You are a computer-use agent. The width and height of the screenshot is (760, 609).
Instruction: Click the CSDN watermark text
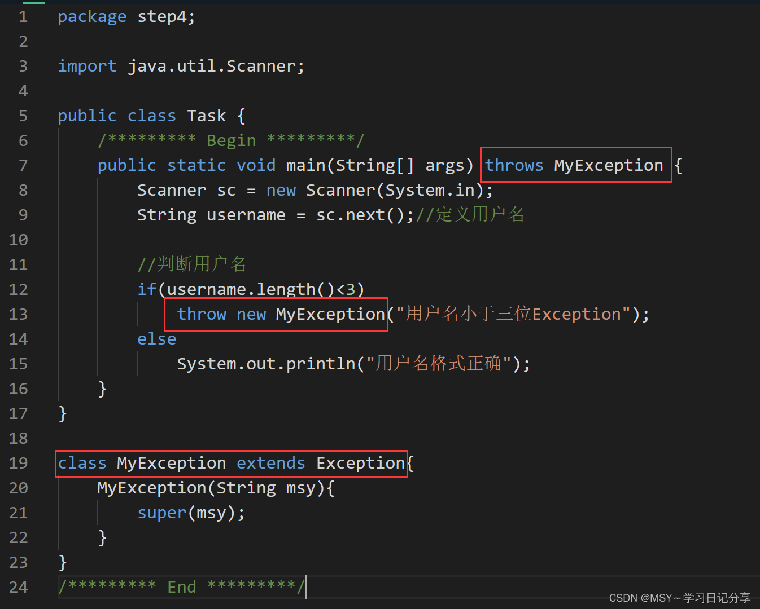(680, 598)
